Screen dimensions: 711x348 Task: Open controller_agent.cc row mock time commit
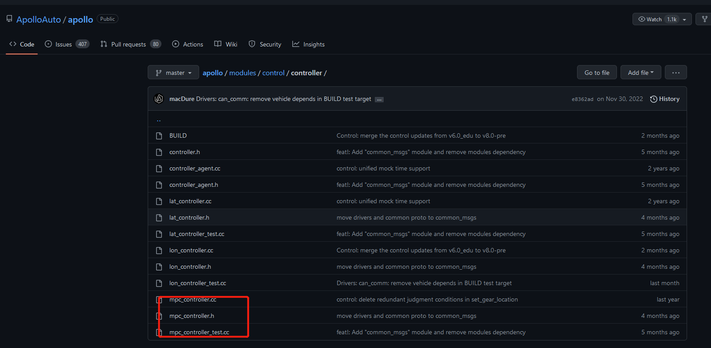[x=383, y=168]
